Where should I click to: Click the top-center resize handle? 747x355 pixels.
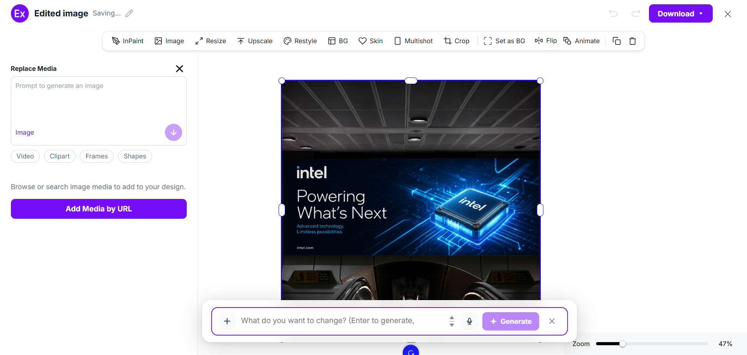click(x=411, y=81)
